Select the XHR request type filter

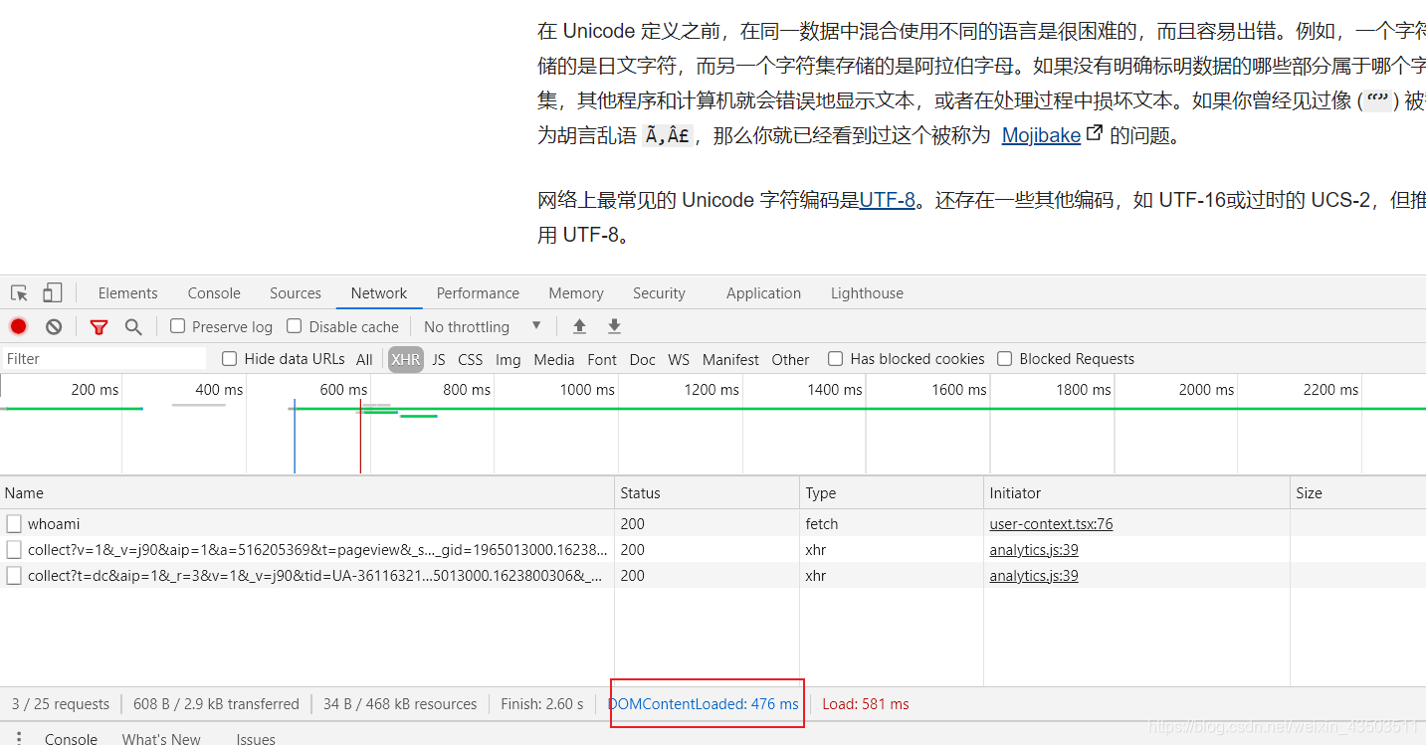(x=406, y=360)
